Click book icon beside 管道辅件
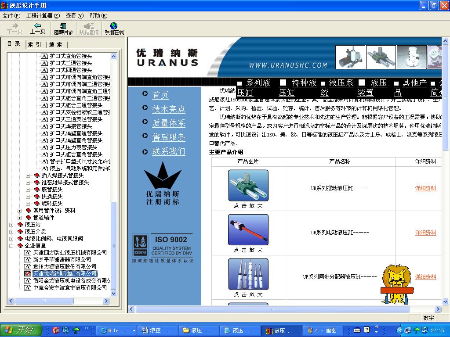This screenshot has width=450, height=337. [29, 218]
